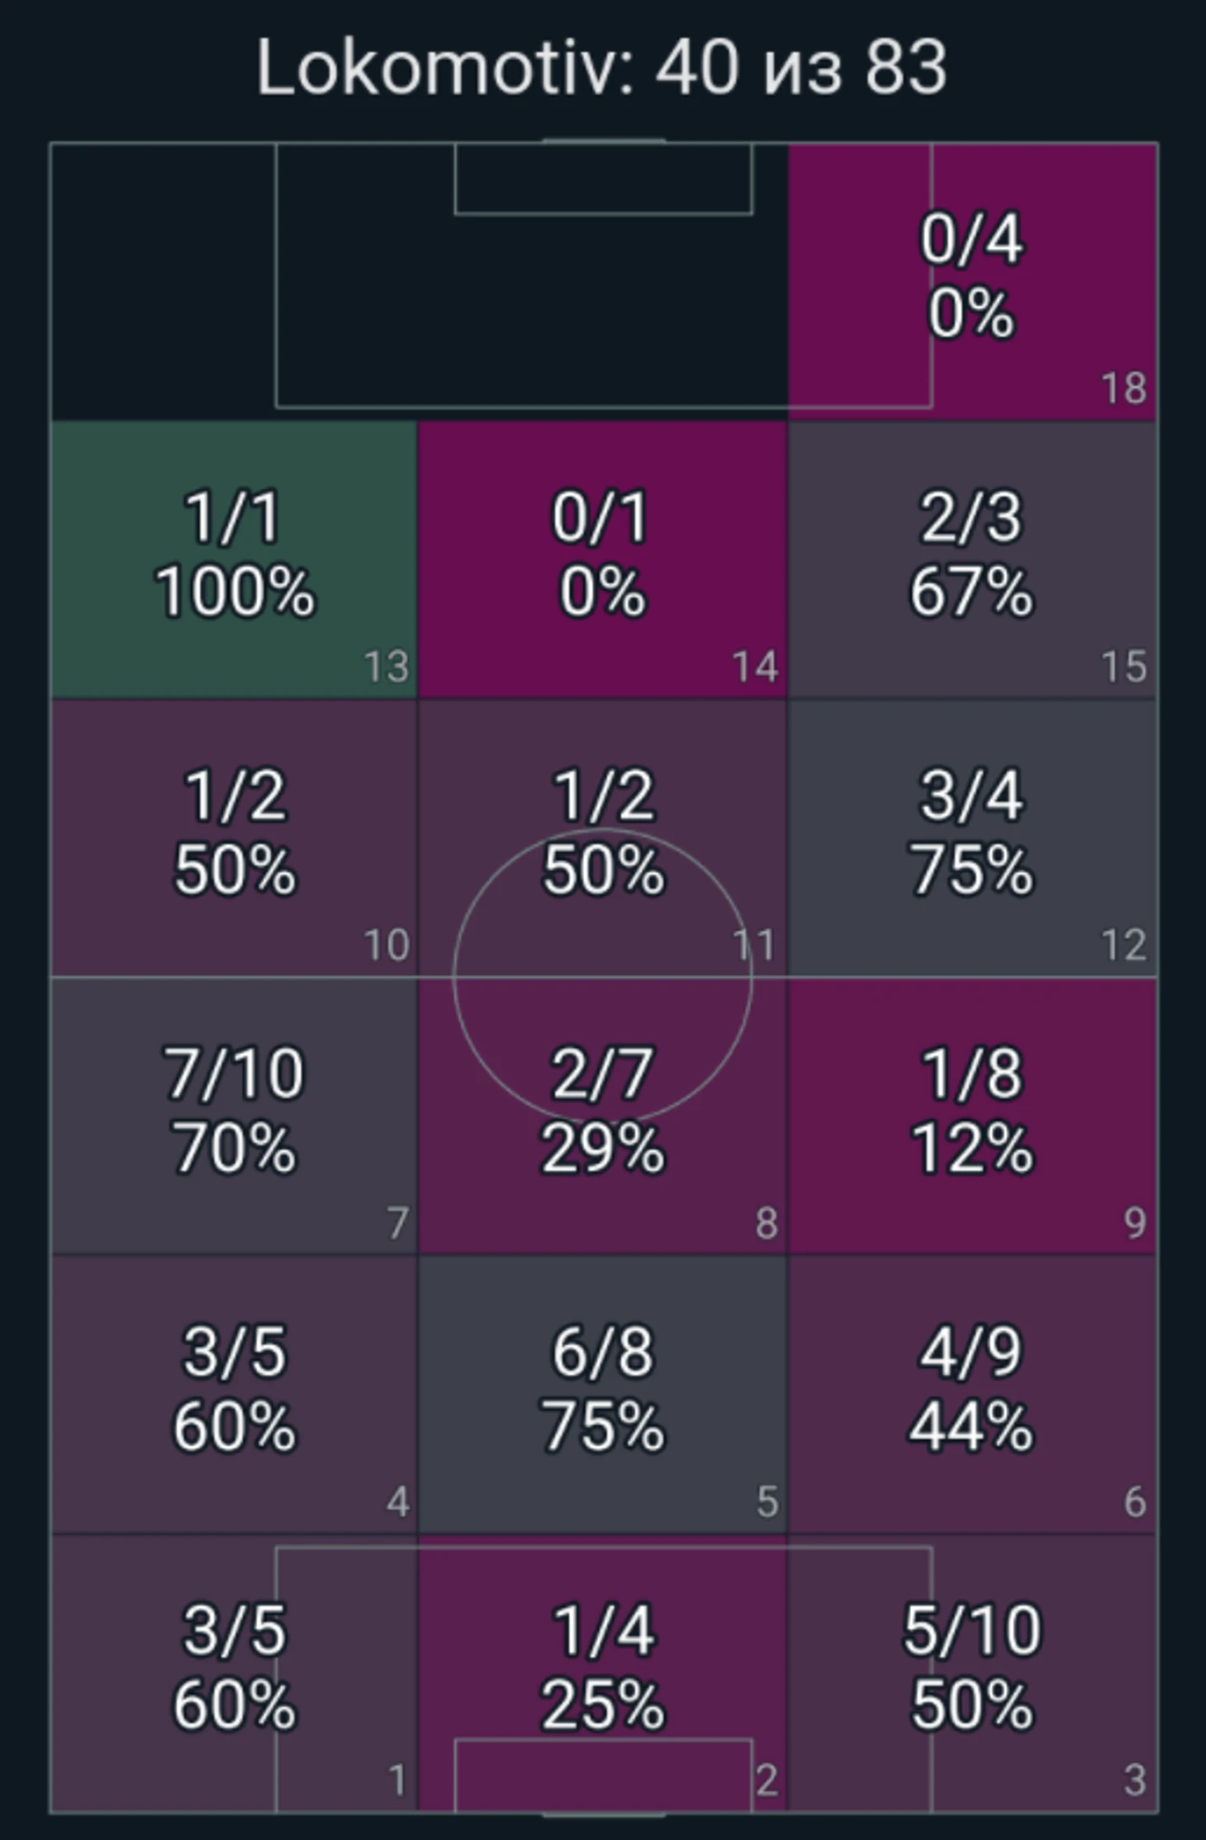Image resolution: width=1206 pixels, height=1840 pixels.
Task: Select zone 18 showing 0/4
Action: click(972, 282)
